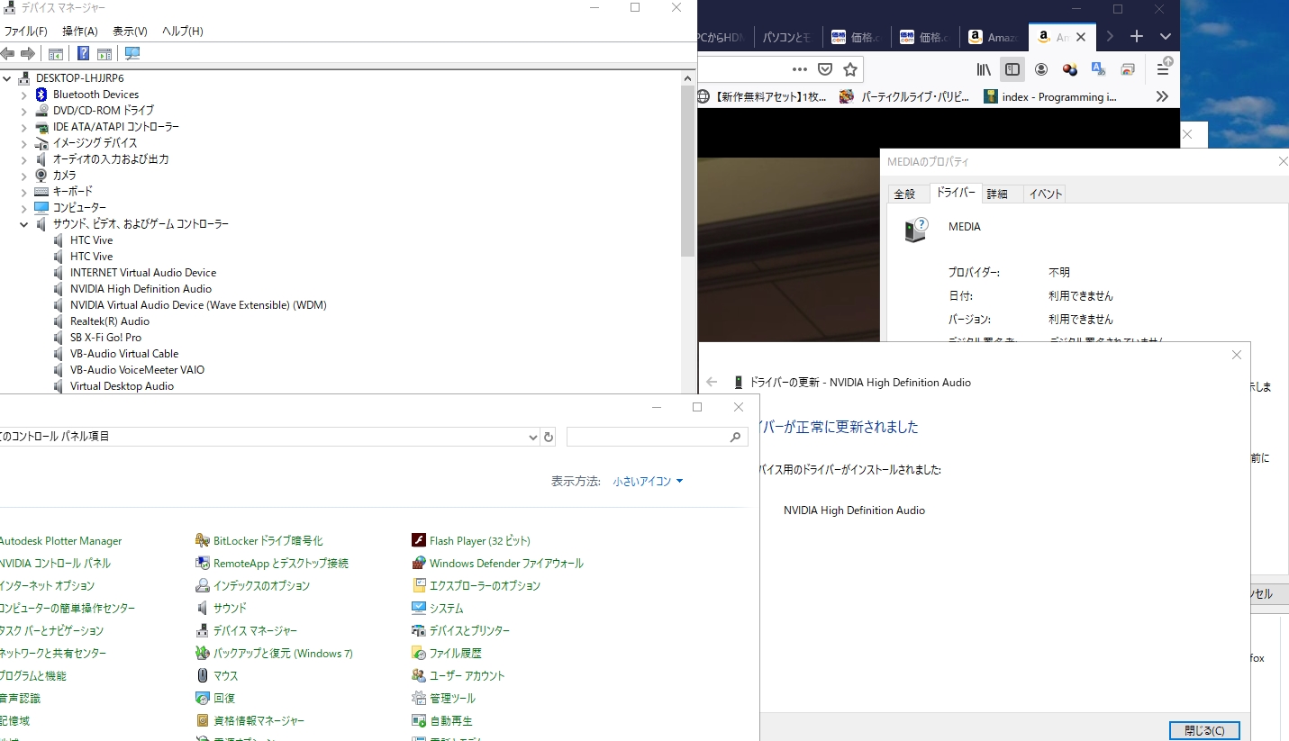Image resolution: width=1289 pixels, height=741 pixels.
Task: Open 表示方法 小さいアイコン dropdown
Action: 648,482
